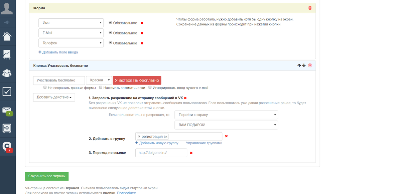Open the Красная button color dropdown
The height and width of the screenshot is (194, 401).
pyautogui.click(x=99, y=80)
